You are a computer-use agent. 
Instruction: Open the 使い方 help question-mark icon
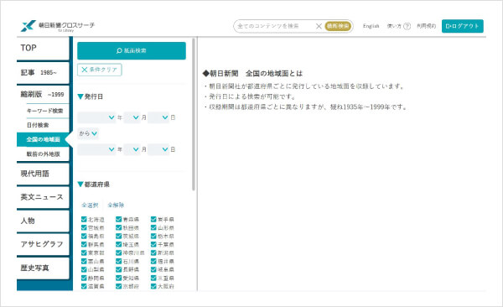[x=407, y=26]
